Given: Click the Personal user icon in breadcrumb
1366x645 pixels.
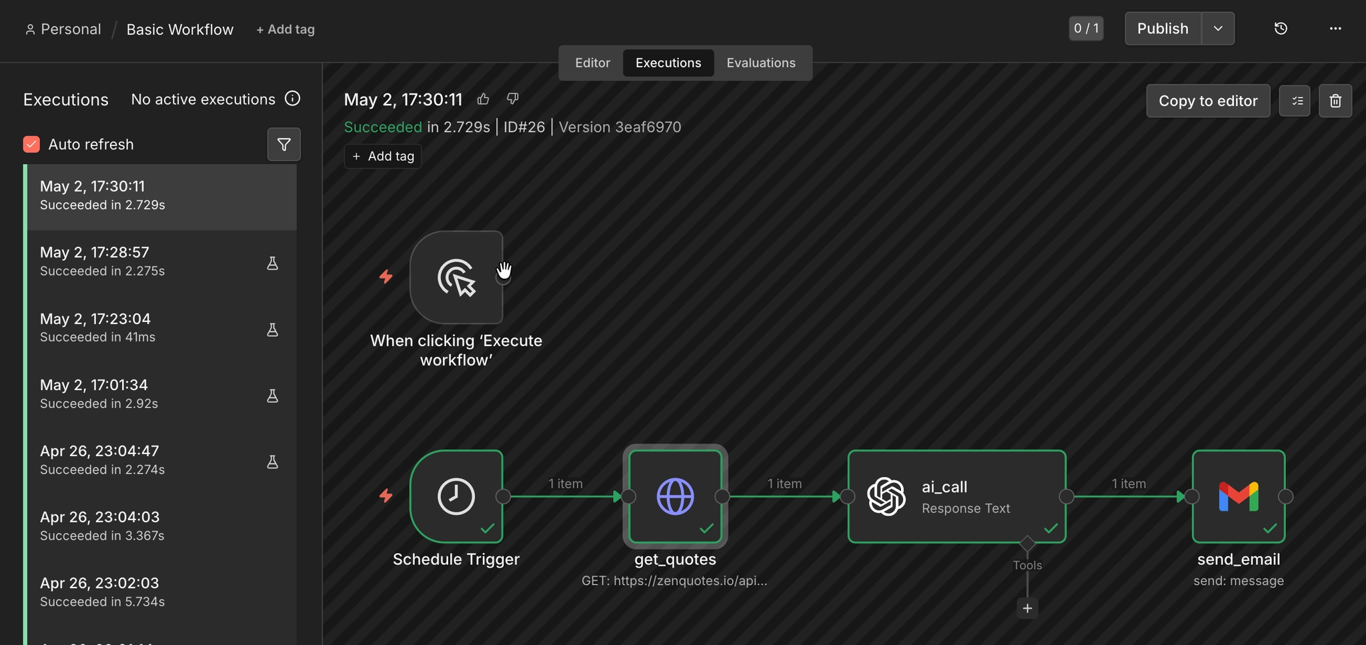Looking at the screenshot, I should pos(30,29).
